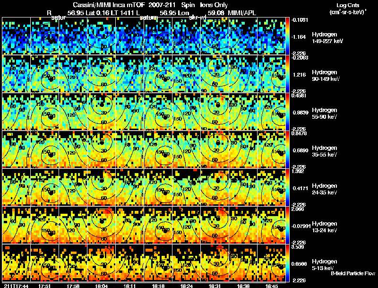The image size is (378, 288).
Task: Click color bar beside Hydrogen 149-227 keV
Action: [287, 36]
